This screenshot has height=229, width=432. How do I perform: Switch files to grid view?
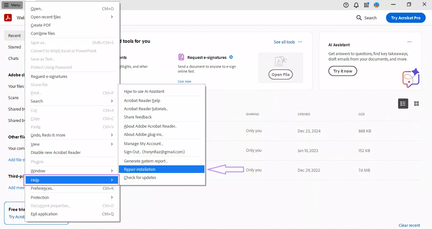coord(416,104)
